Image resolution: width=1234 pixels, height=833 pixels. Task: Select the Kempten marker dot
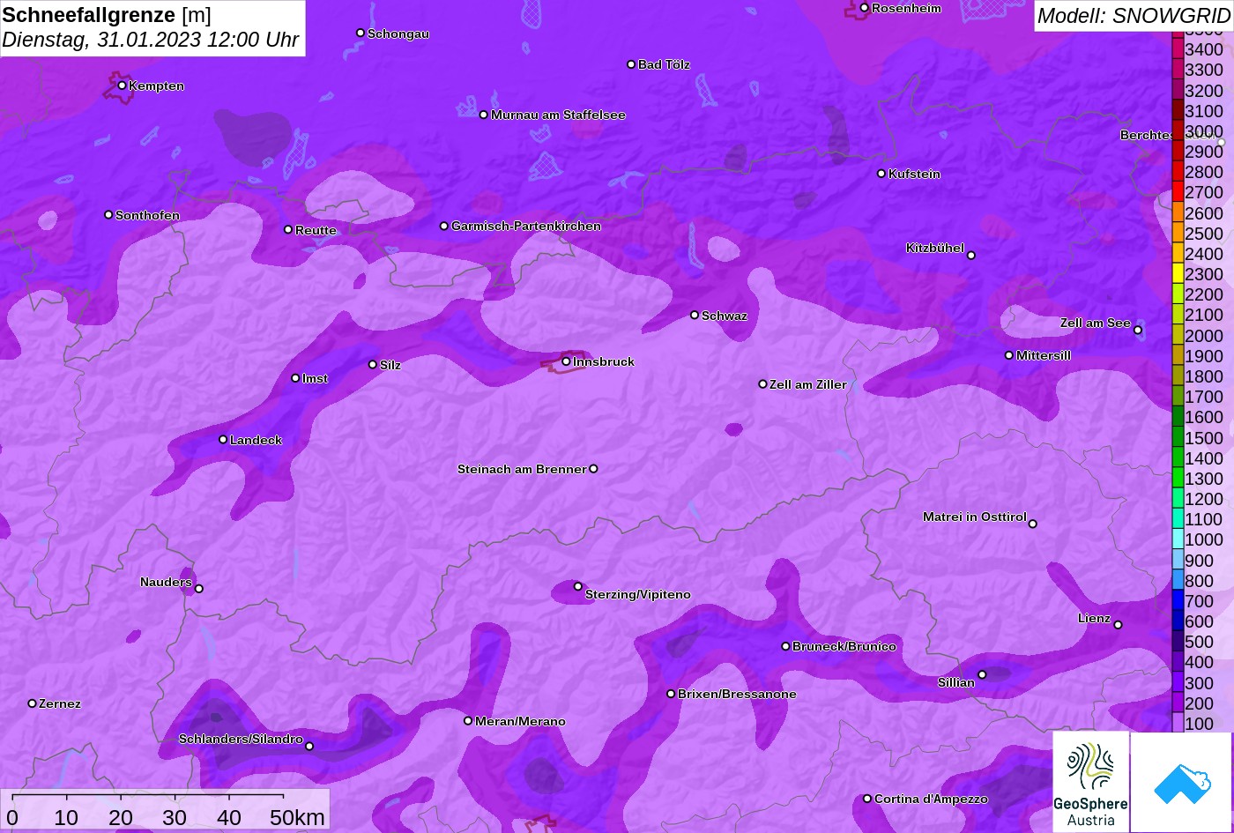(122, 86)
